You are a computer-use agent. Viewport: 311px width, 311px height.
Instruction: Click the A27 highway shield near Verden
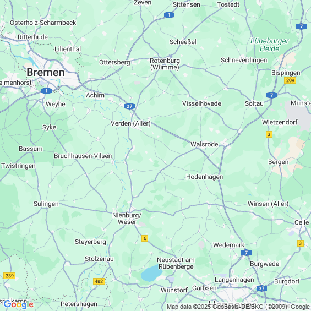129,106
